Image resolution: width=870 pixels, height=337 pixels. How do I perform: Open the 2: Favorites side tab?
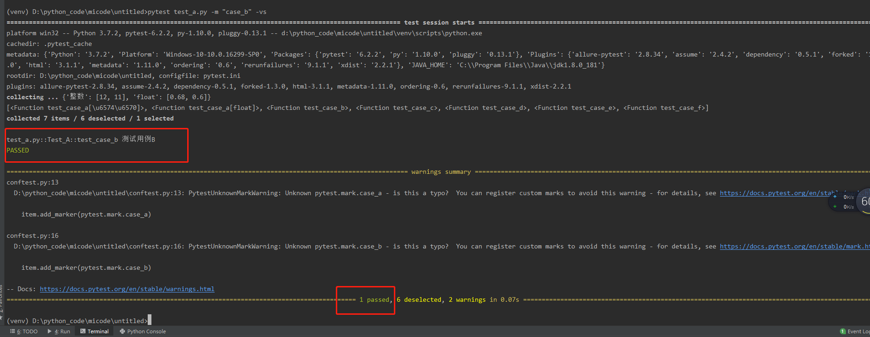(x=1, y=301)
